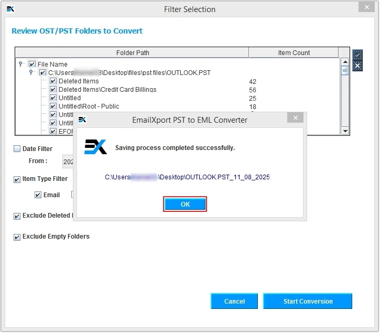The width and height of the screenshot is (380, 333).
Task: Uncheck the Deleted Items folder checkbox
Action: coord(53,81)
